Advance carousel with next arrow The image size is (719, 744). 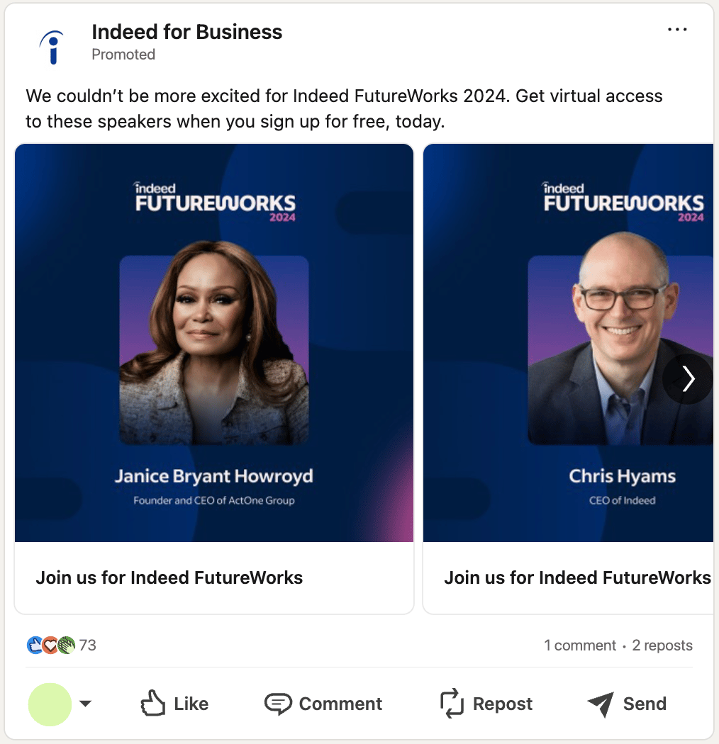(688, 378)
